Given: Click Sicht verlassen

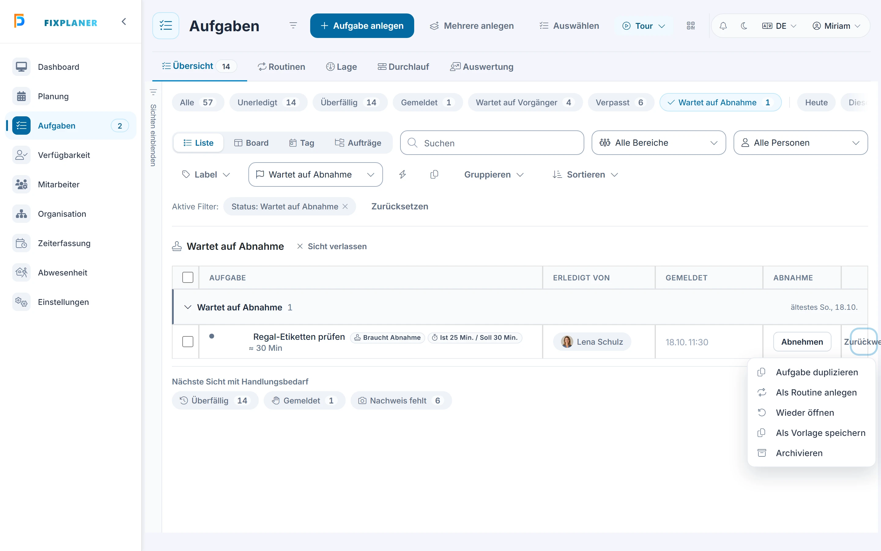Looking at the screenshot, I should 332,246.
